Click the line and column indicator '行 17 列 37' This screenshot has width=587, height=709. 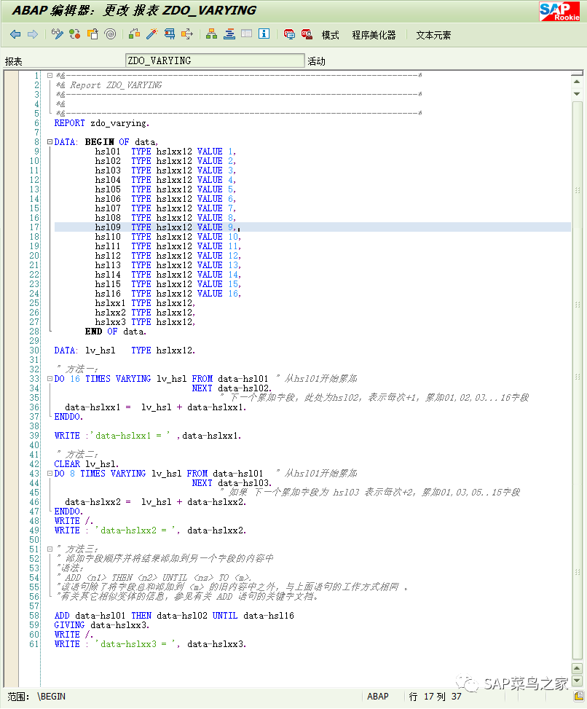pos(435,697)
